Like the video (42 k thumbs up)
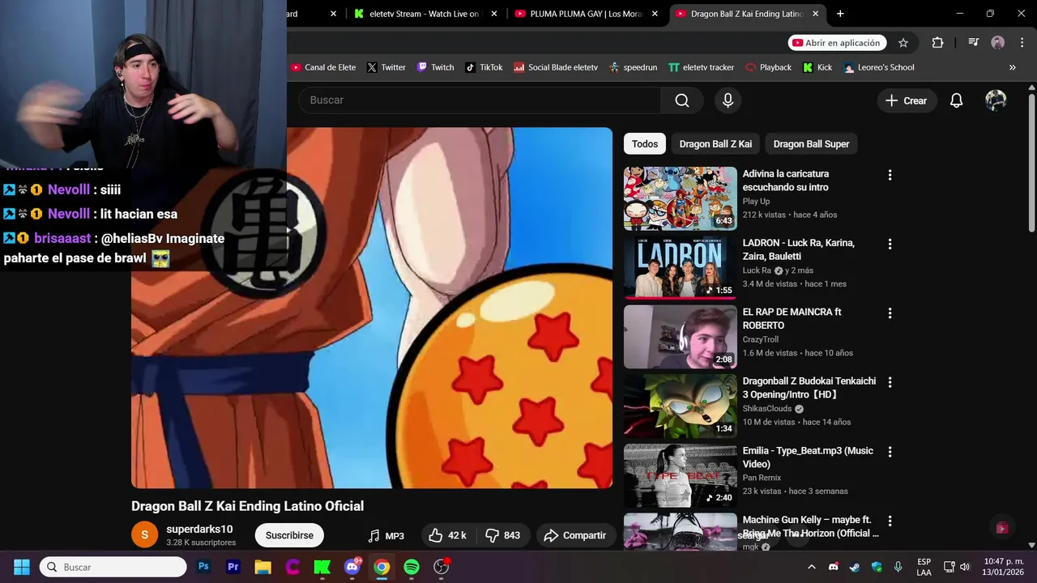Viewport: 1037px width, 583px height. coord(447,535)
